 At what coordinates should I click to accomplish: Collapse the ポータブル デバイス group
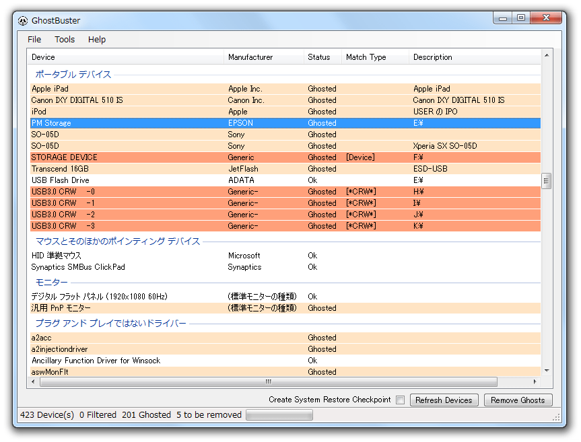point(73,75)
